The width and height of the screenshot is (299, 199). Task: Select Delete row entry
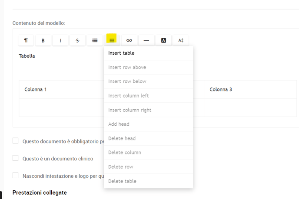(149, 167)
